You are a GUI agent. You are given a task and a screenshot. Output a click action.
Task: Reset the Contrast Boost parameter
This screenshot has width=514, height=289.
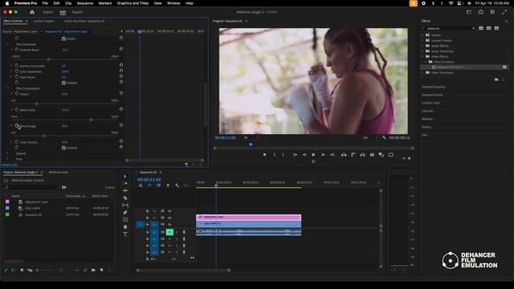click(x=121, y=49)
